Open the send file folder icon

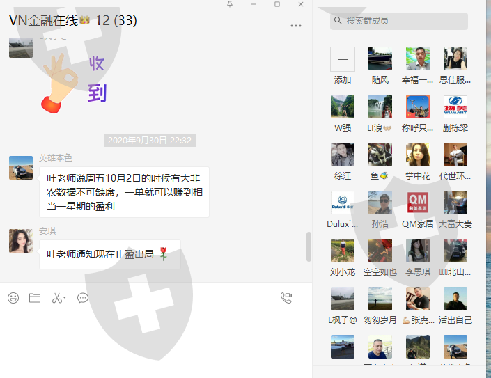click(x=35, y=298)
